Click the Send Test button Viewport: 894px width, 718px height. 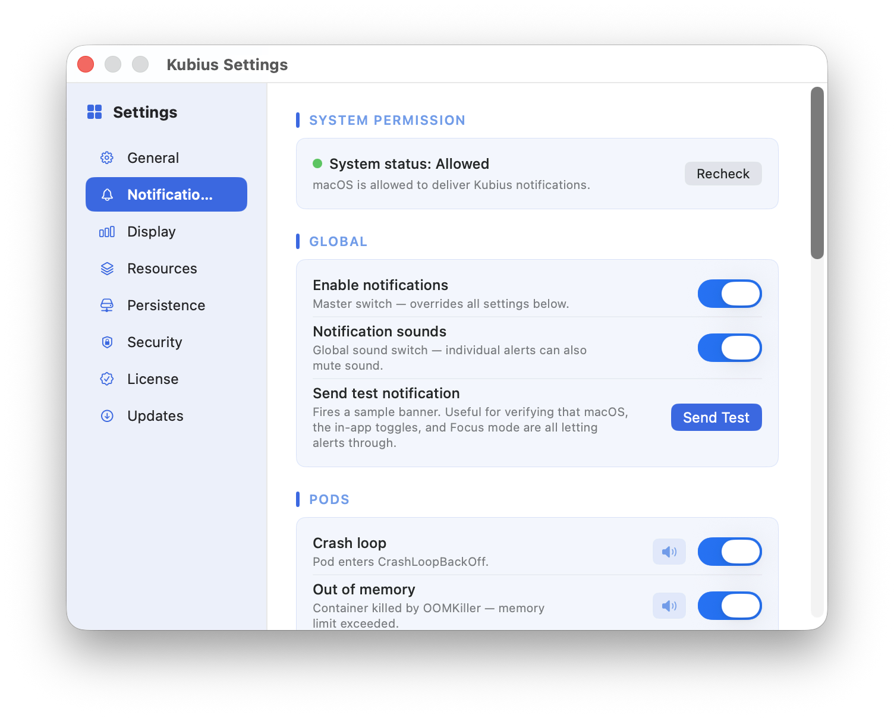tap(716, 417)
